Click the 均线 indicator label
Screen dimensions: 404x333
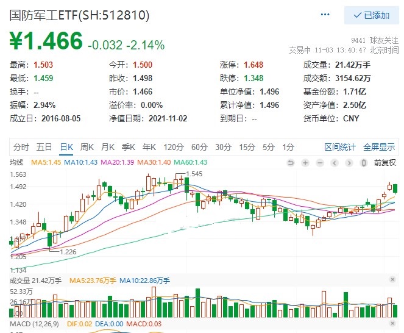pos(16,162)
